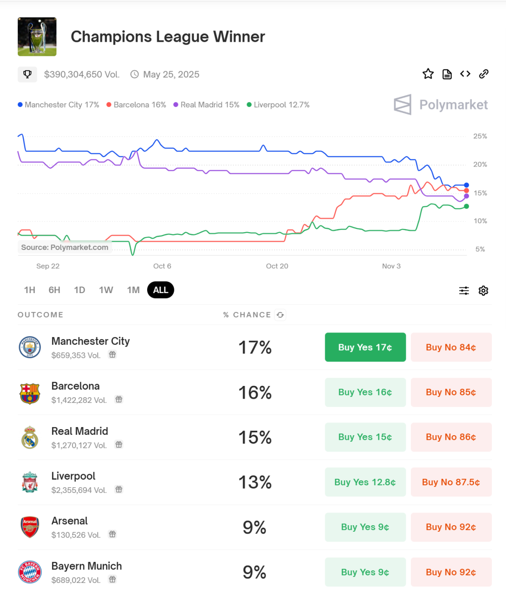506x589 pixels.
Task: Open chart settings gear icon
Action: pyautogui.click(x=484, y=291)
